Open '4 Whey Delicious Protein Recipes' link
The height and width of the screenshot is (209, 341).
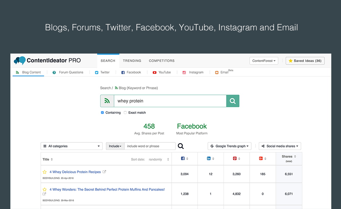tap(75, 172)
